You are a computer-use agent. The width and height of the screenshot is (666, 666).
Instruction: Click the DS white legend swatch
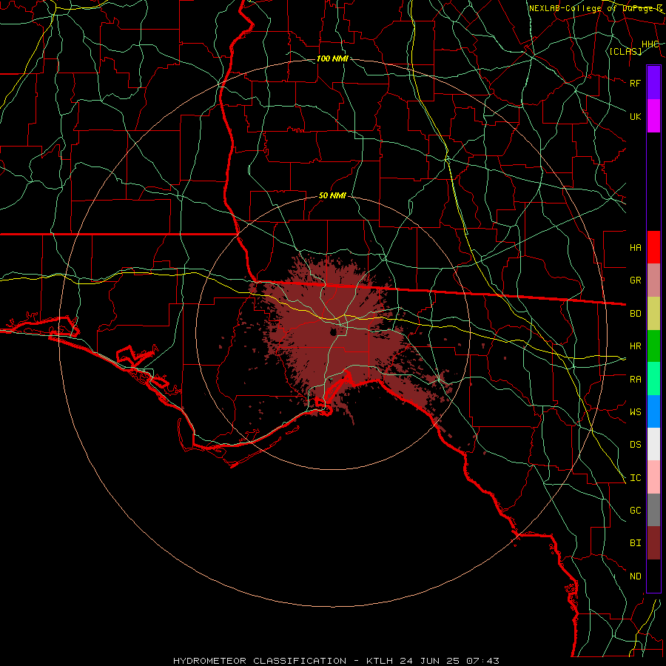click(x=653, y=444)
